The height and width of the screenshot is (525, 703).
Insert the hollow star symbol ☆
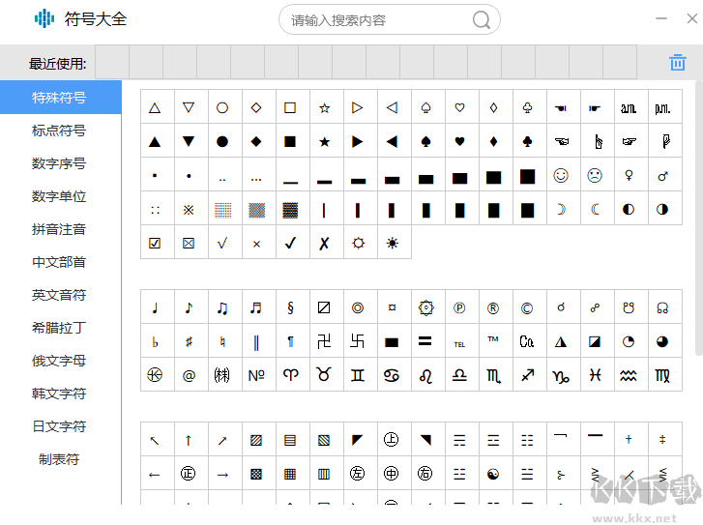pos(324,107)
